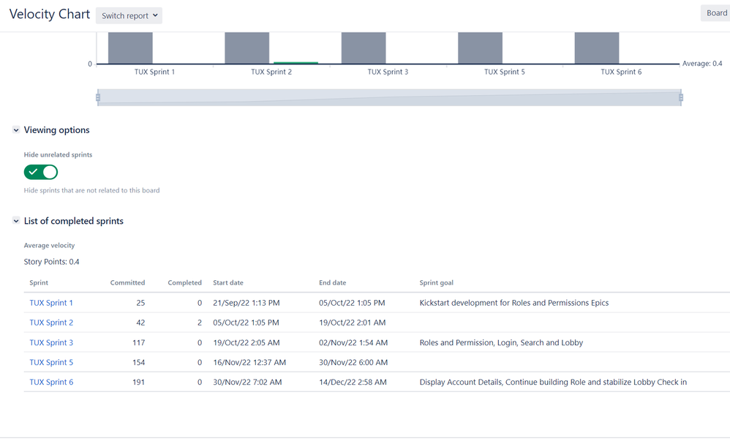The height and width of the screenshot is (444, 730).
Task: Click TUX Sprint 3 committed bar in chart
Action: coord(364,48)
